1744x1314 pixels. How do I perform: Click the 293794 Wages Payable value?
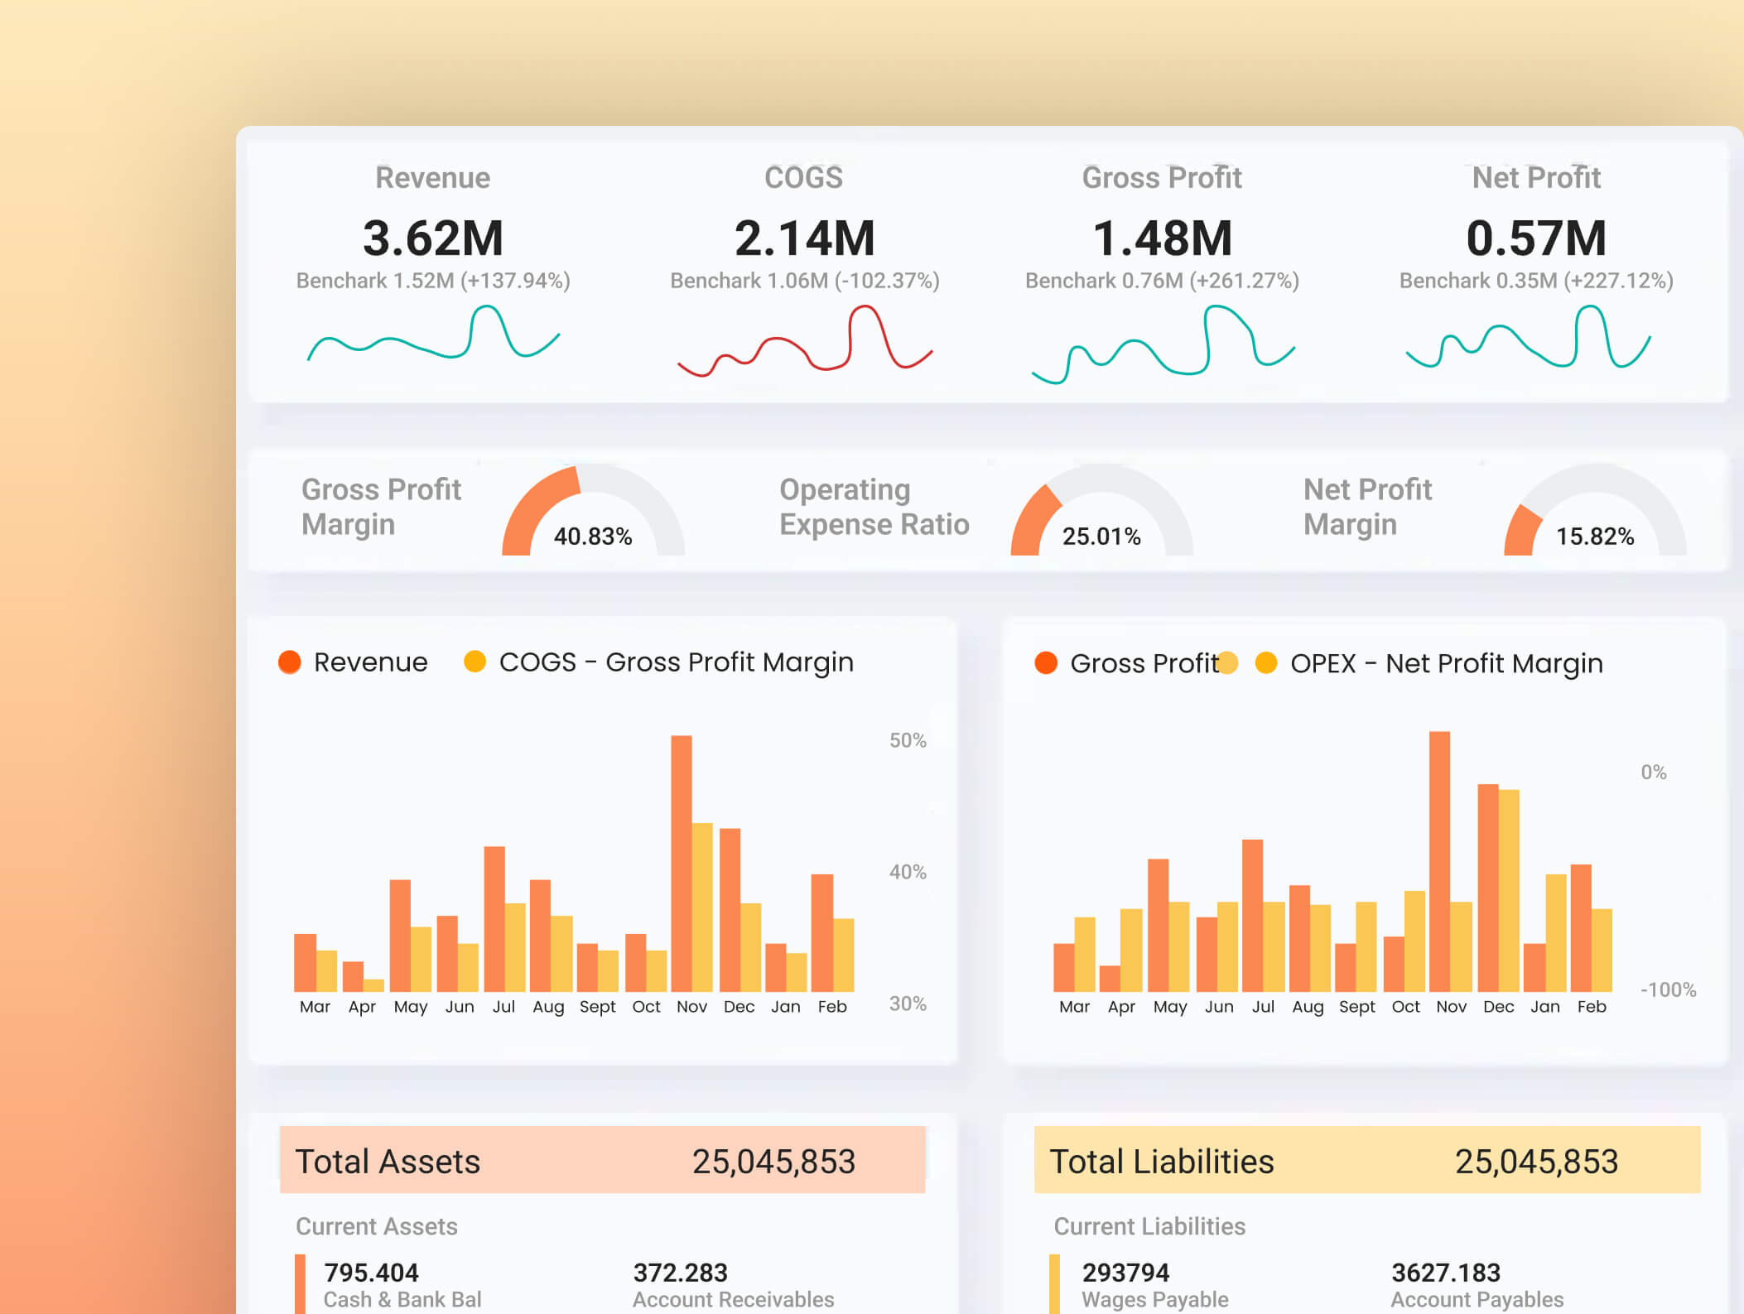pyautogui.click(x=1125, y=1273)
